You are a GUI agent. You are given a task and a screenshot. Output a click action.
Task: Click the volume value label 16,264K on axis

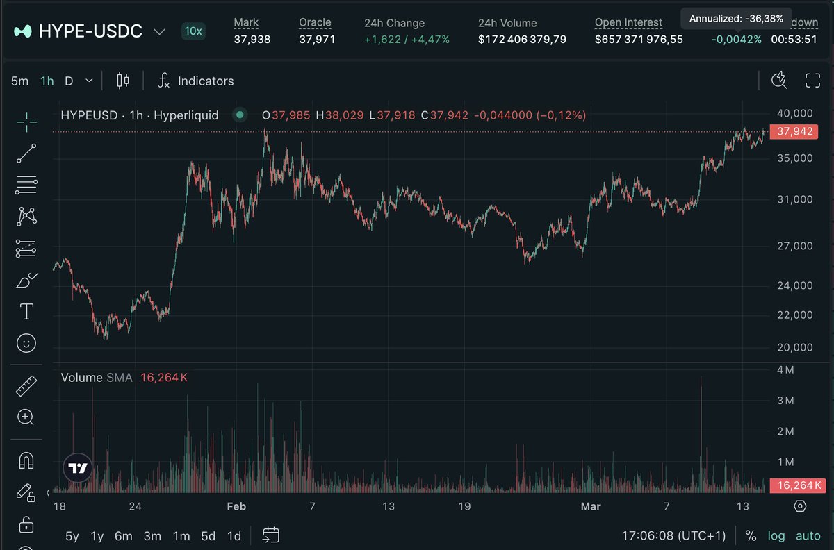click(798, 485)
